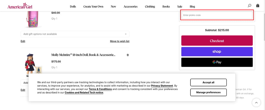Edit the Molly McIntire doll item
Screen dimensions: 265x110
23,90
